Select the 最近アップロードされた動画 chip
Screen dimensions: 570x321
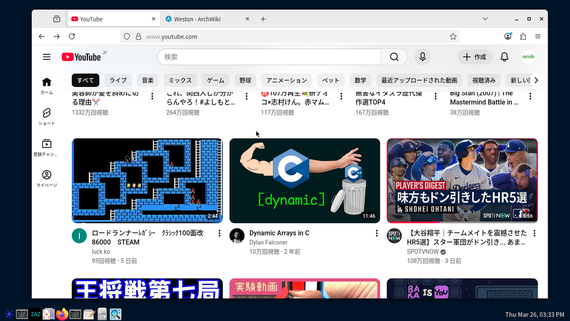click(419, 80)
